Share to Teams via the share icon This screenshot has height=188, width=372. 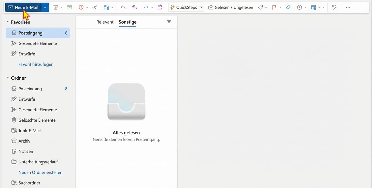[x=160, y=7]
